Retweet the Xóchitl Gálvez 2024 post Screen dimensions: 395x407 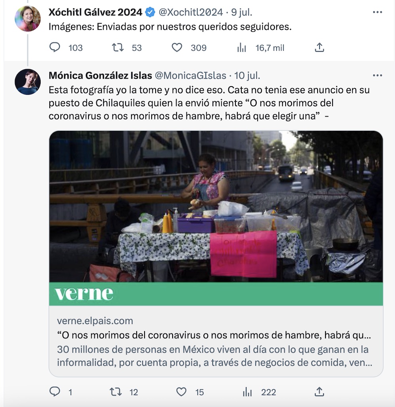pyautogui.click(x=118, y=48)
